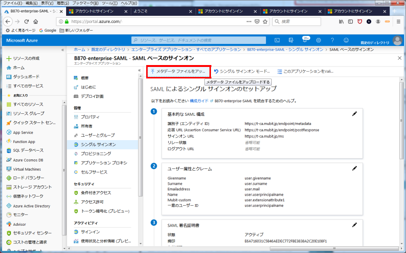Edit basic SAML configuration with the pencil icon

click(355, 114)
